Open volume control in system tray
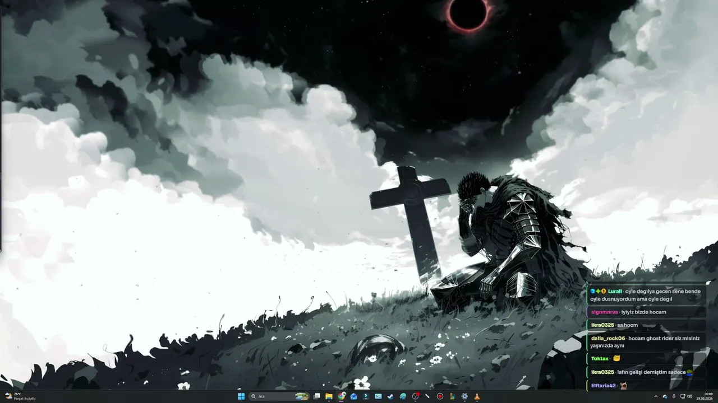 (x=689, y=396)
